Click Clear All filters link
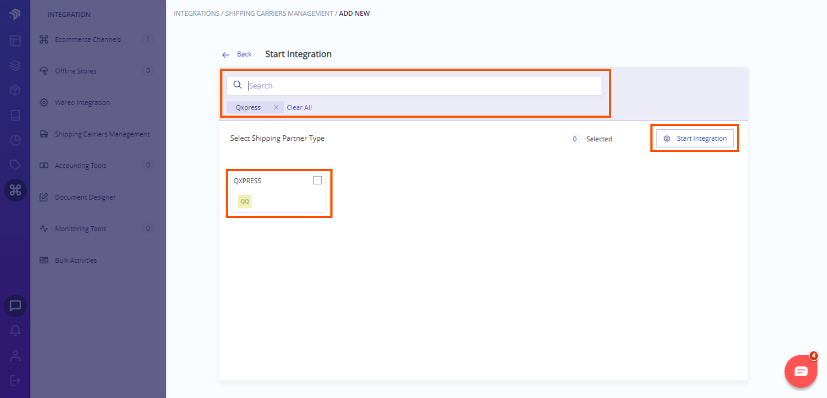This screenshot has width=827, height=398. pyautogui.click(x=299, y=107)
